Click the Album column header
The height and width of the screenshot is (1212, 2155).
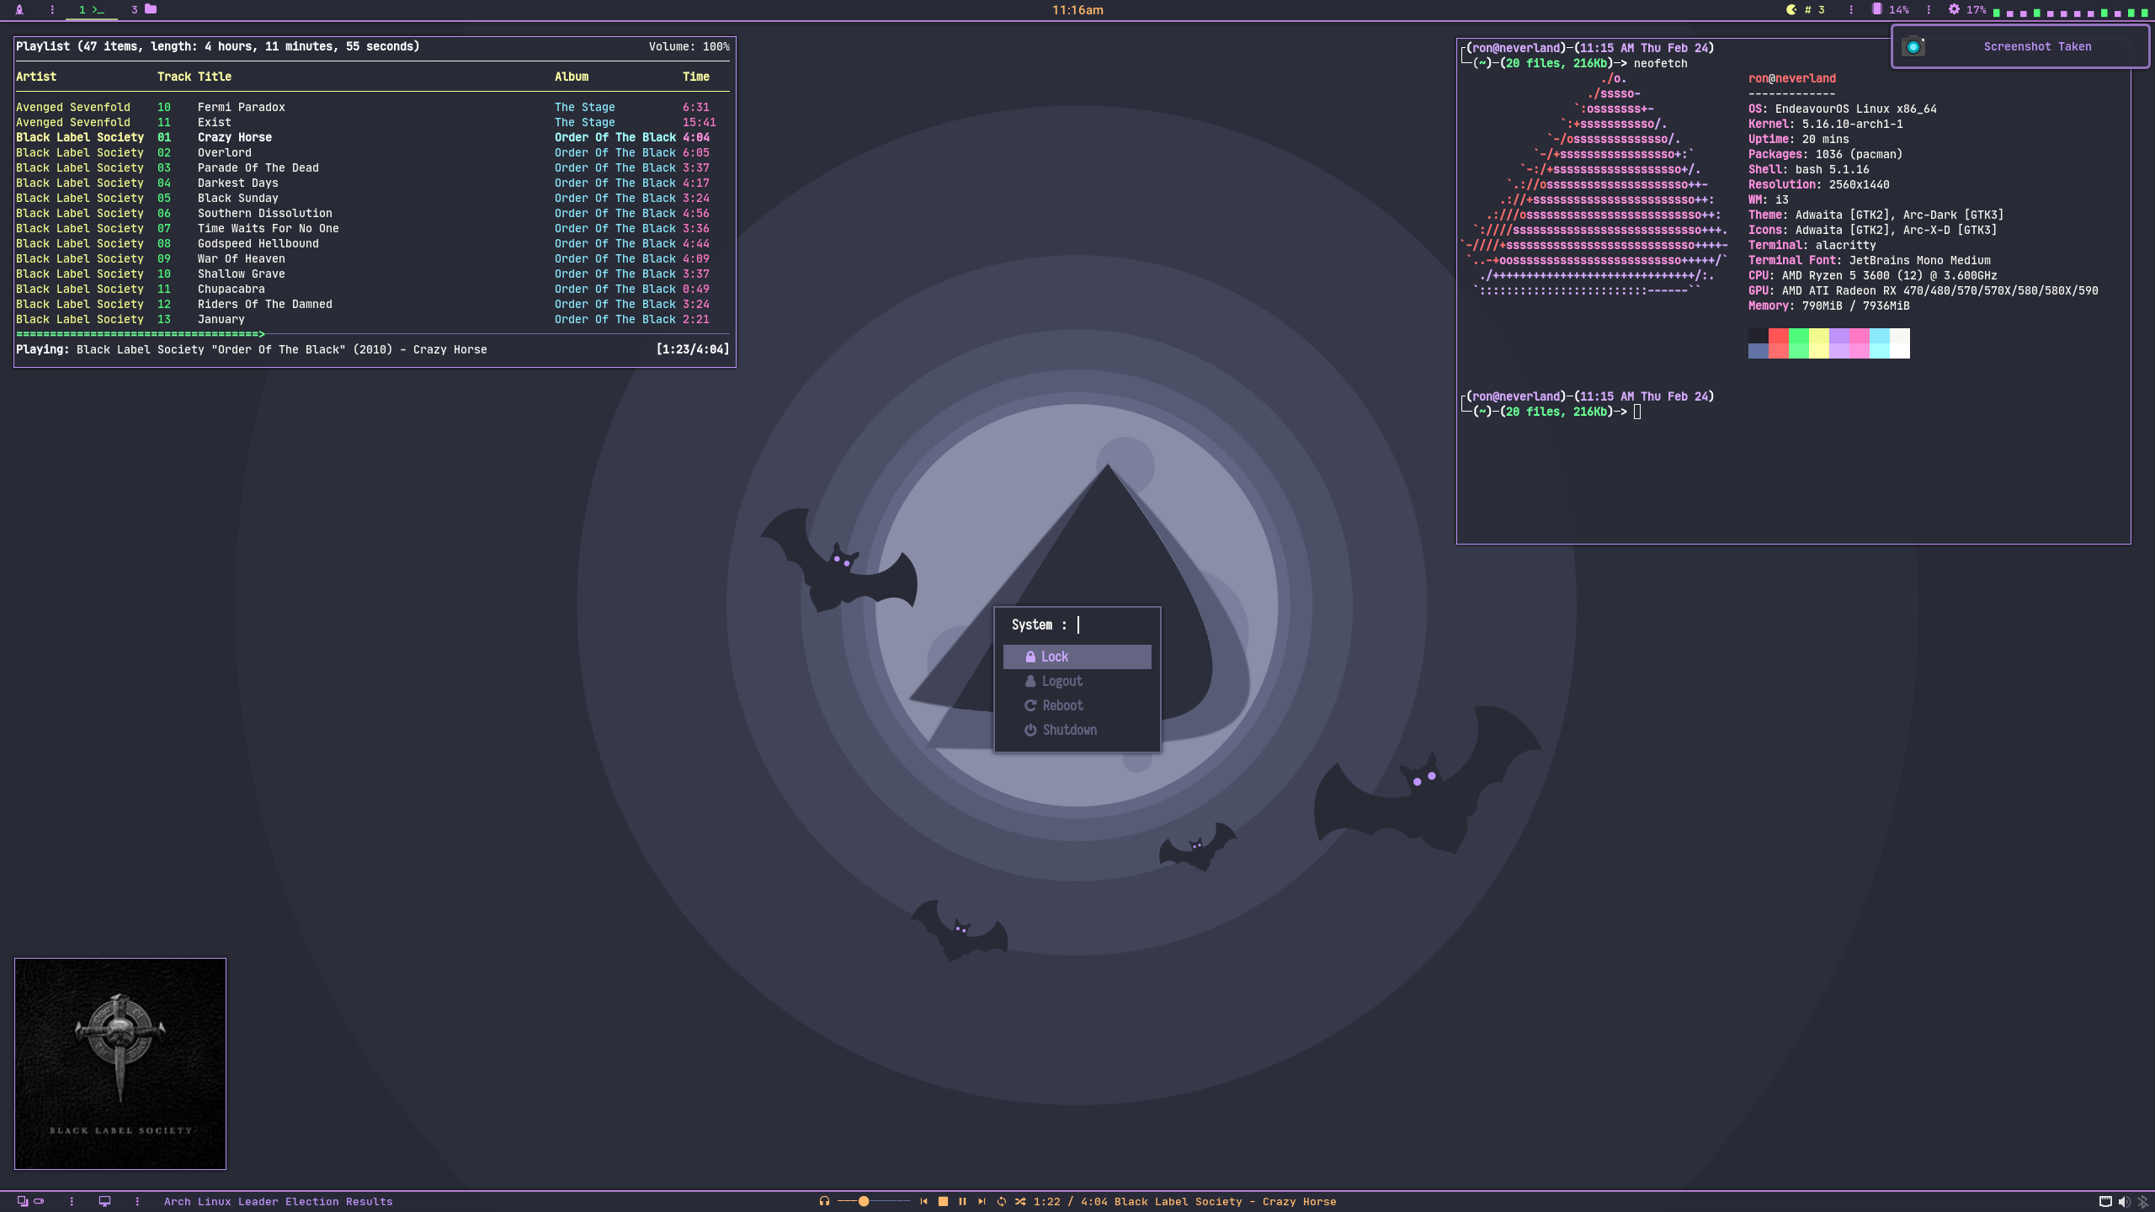(572, 77)
